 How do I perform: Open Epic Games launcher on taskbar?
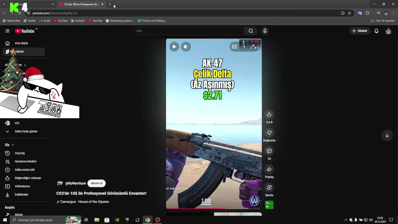127,220
